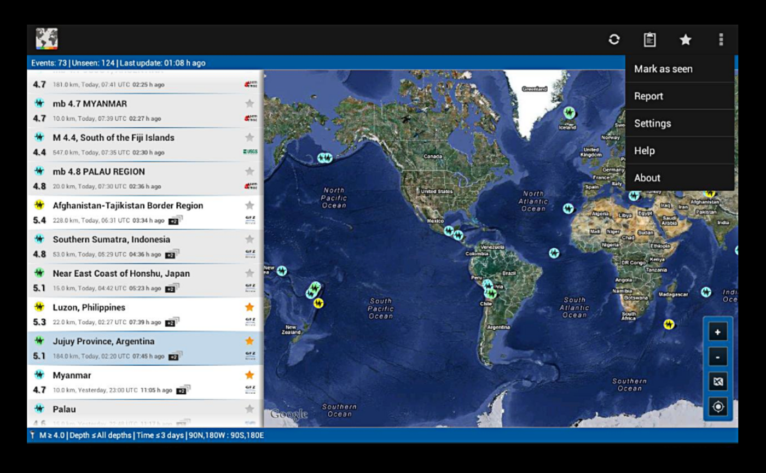Tap the map layer button above locate
The image size is (766, 473).
(717, 382)
